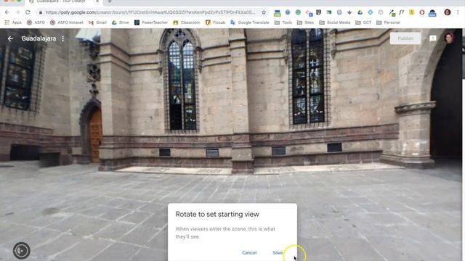Click the red circle extension icon
The height and width of the screenshot is (261, 465).
click(422, 12)
